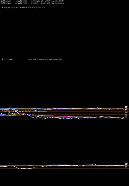Click the Avg Vol: 0.001 M text

(58, 1)
